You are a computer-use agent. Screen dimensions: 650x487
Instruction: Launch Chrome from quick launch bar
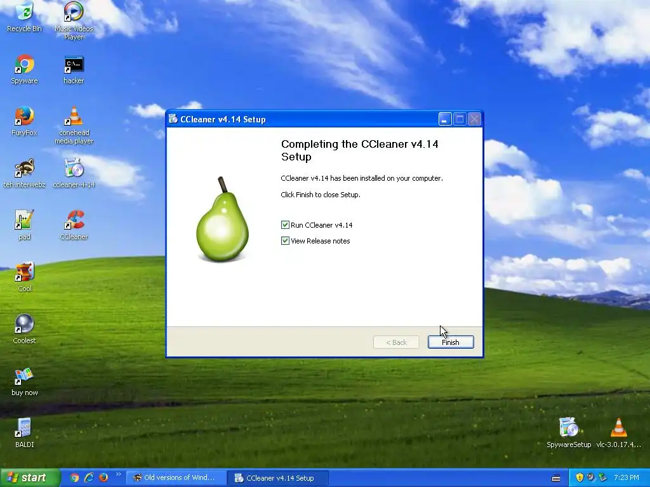click(x=75, y=478)
